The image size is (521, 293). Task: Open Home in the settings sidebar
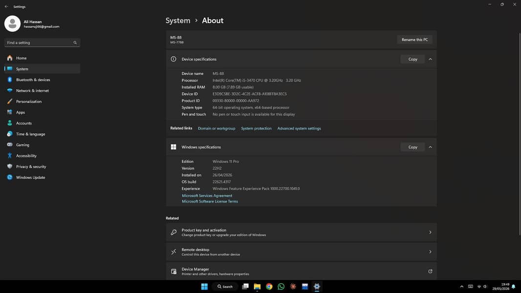click(x=42, y=58)
